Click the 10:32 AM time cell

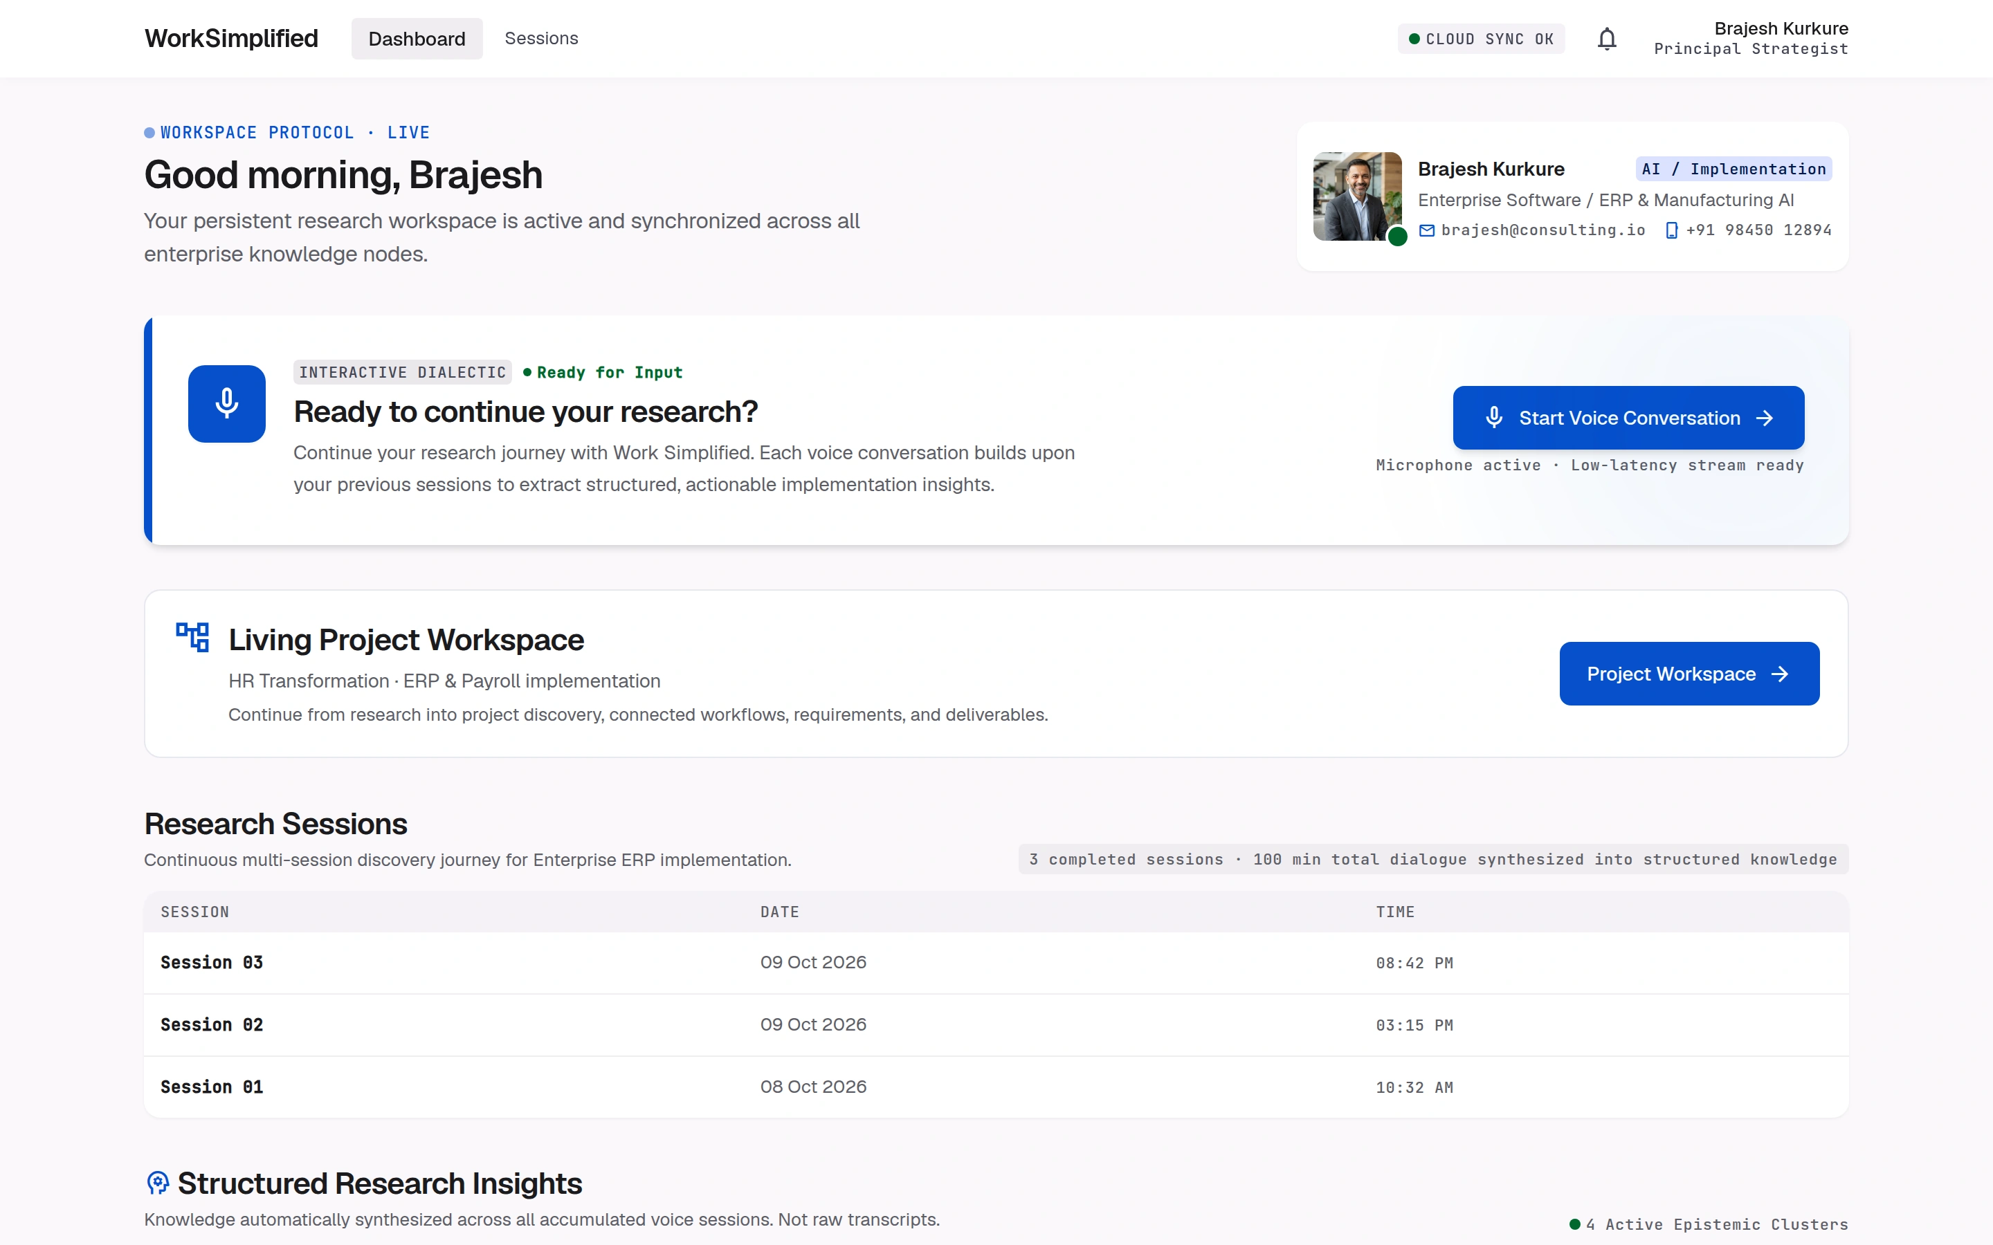pyautogui.click(x=1414, y=1087)
